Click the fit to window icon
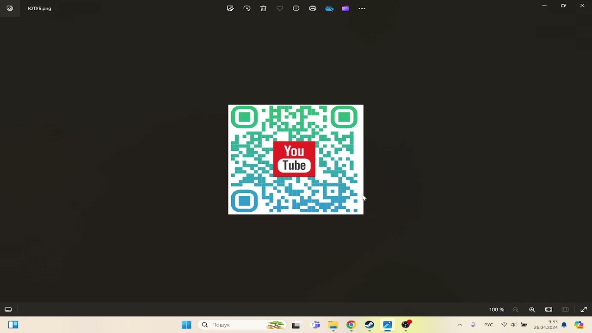 (x=549, y=309)
